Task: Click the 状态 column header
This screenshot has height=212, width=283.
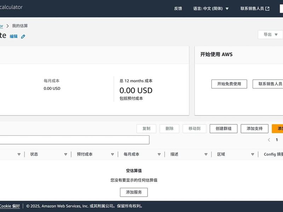Action: point(34,154)
